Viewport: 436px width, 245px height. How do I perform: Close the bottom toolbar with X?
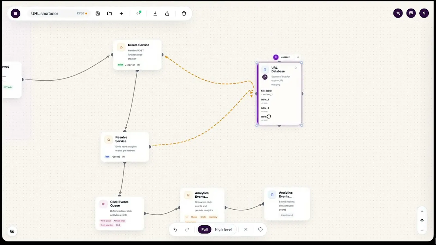[246, 229]
